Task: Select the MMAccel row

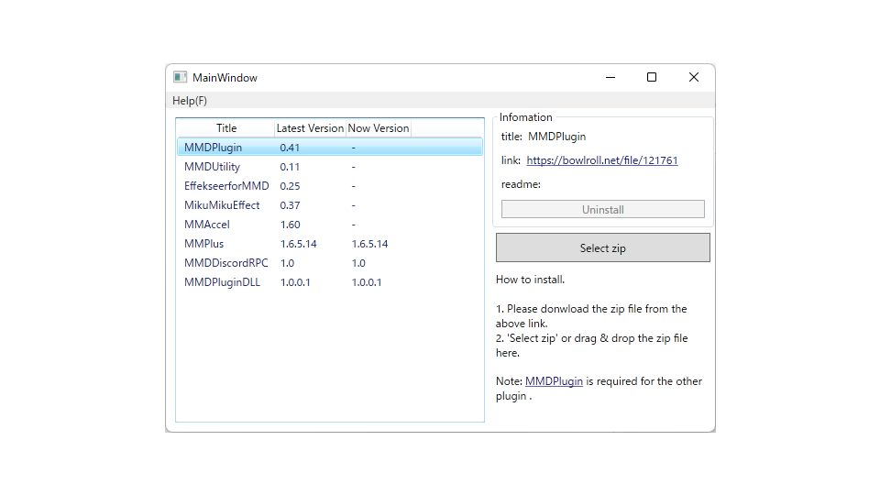Action: [x=330, y=225]
